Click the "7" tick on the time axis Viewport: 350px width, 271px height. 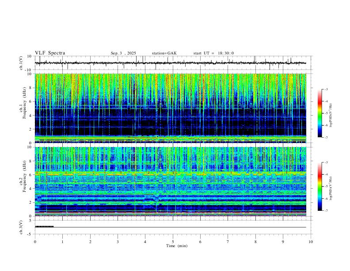point(228,242)
